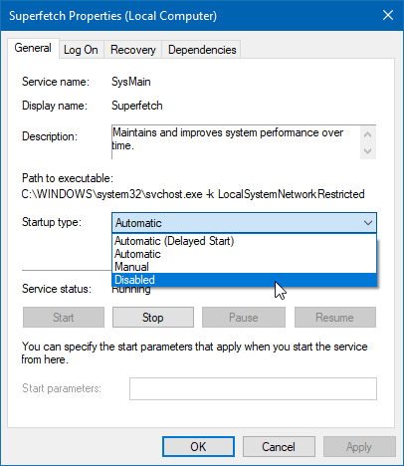
Task: Stop the Superfetch service
Action: (153, 318)
